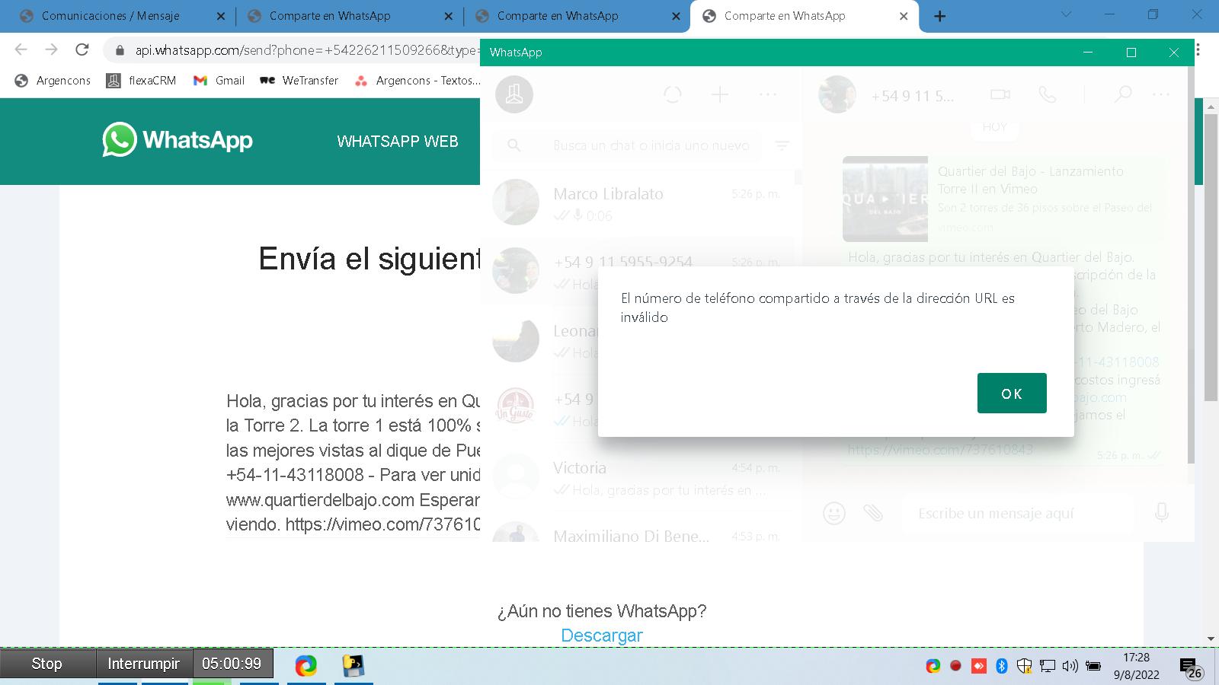This screenshot has width=1219, height=685.
Task: Open the network tray icon
Action: [1048, 666]
